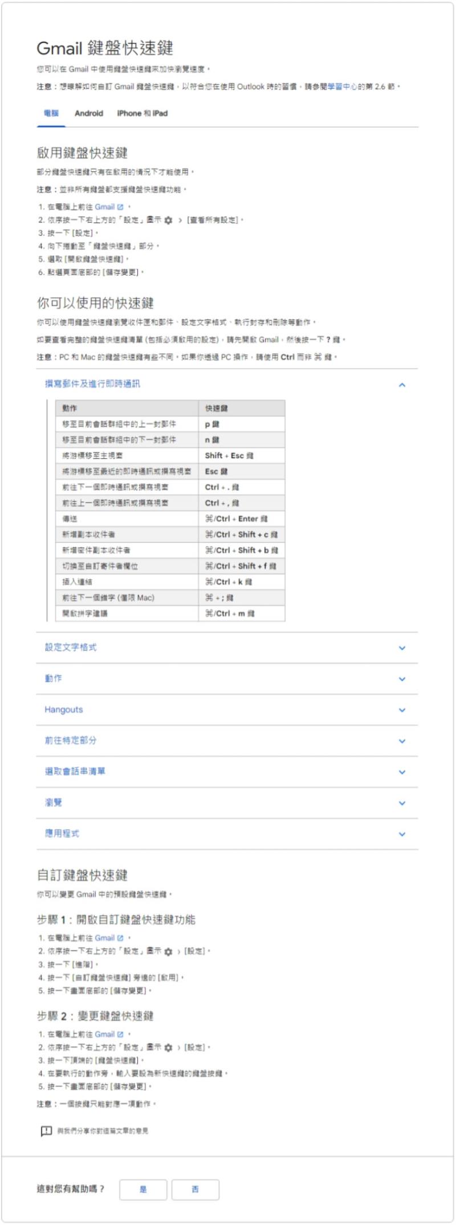Image resolution: width=456 pixels, height=1225 pixels.
Task: Open Gmail link under 啟用鍵盤快速鍵 steps
Action: (x=105, y=207)
